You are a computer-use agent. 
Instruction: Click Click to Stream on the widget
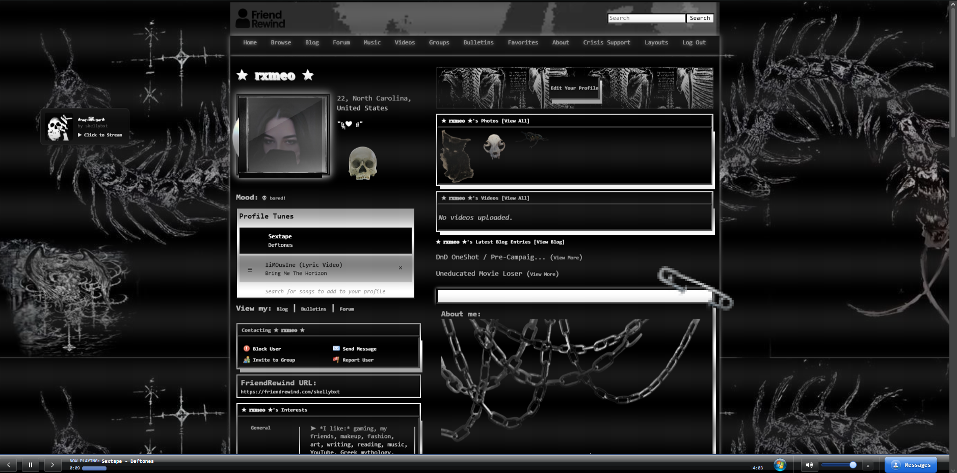[100, 135]
